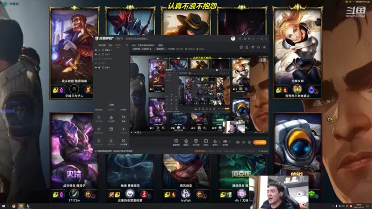Open the 广告推广 sub-tab in tools panel
372x209 pixels.
pos(123,110)
